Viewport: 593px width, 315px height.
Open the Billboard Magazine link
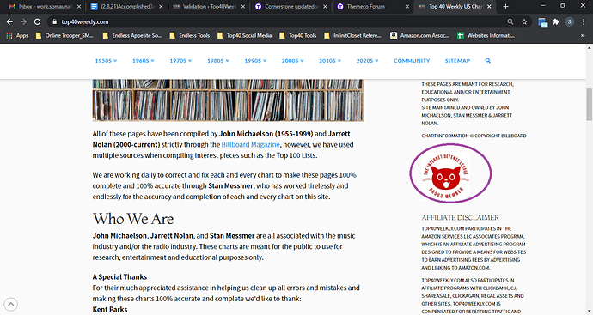pos(250,145)
